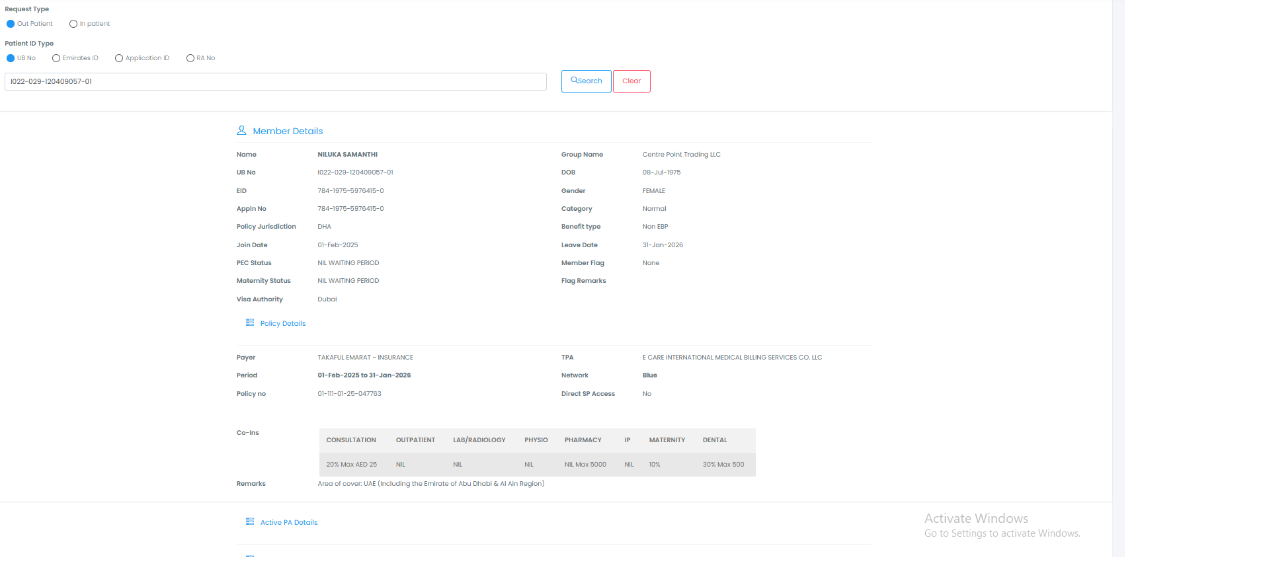The width and height of the screenshot is (1263, 579).
Task: Click the page's vertical scrollbar
Action: point(1118,264)
